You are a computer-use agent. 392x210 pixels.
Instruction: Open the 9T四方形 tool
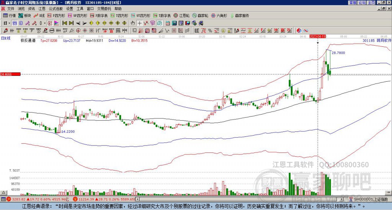pyautogui.click(x=141, y=15)
